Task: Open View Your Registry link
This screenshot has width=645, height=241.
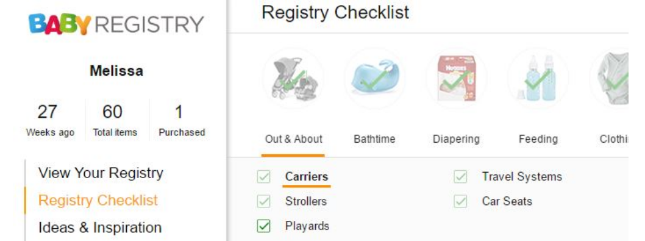Action: coord(101,173)
